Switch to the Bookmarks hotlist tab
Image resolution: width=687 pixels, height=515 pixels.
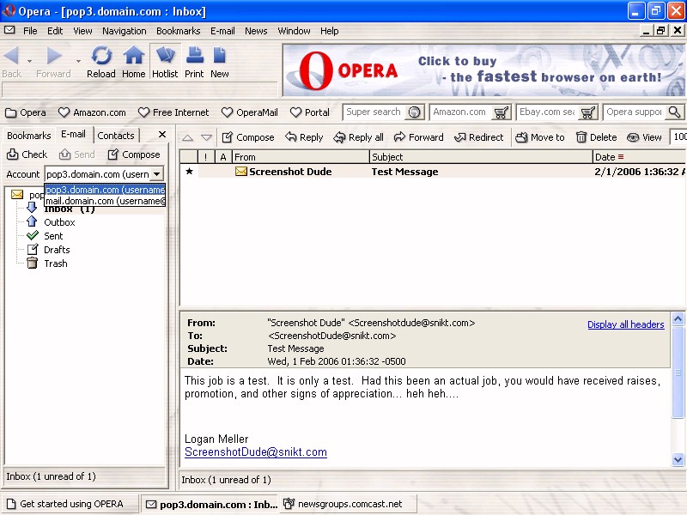29,136
